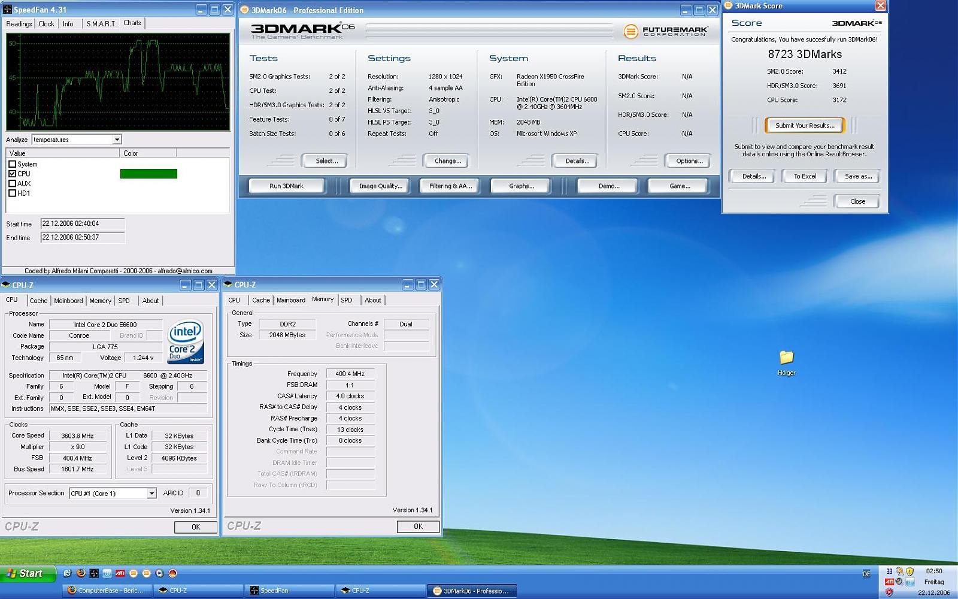Click the DE language indicator

[866, 574]
